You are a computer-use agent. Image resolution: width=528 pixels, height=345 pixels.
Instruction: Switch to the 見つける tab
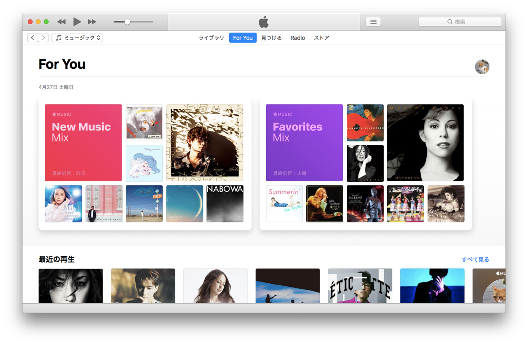click(x=271, y=38)
